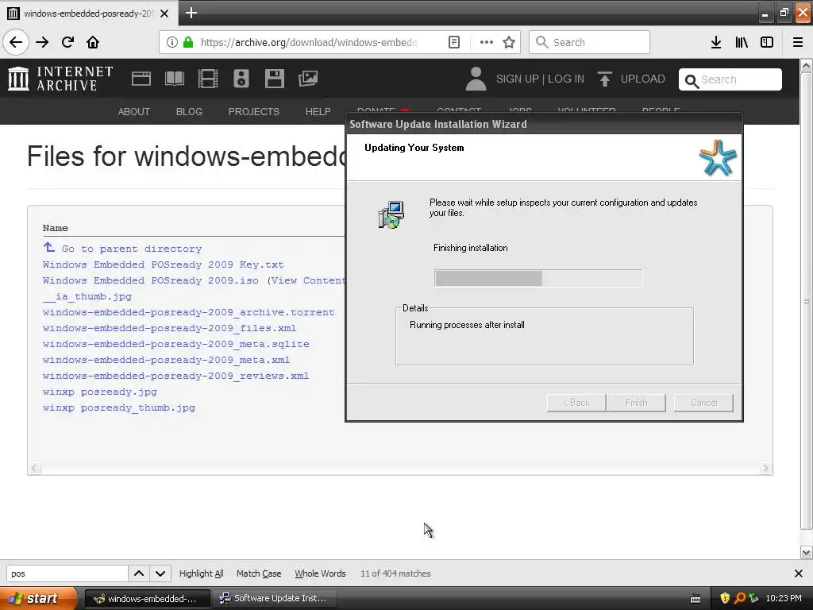Open Windows Embedded POSready 2009 Key.txt
813x610 pixels.
pyautogui.click(x=163, y=264)
